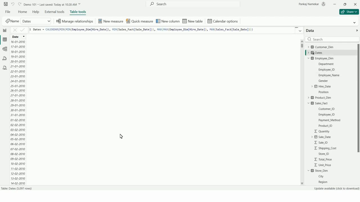Screen dimensions: 360x202
Task: Create a New table
Action: (192, 21)
